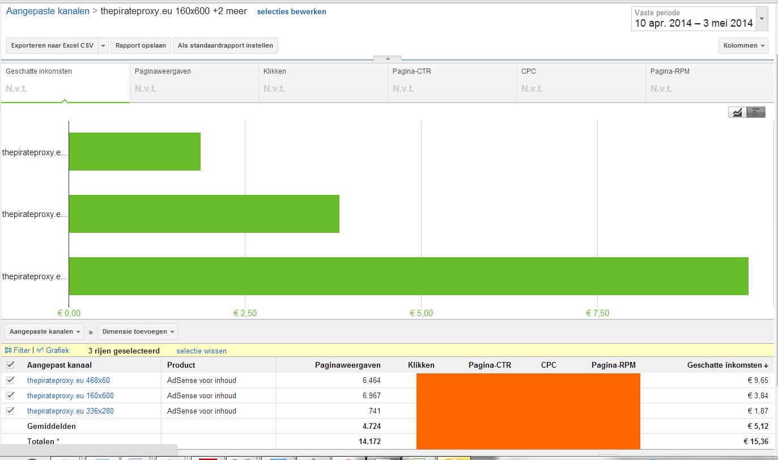Viewport: 778px width, 460px height.
Task: Click Als standaardrapport instellen button
Action: (x=226, y=45)
